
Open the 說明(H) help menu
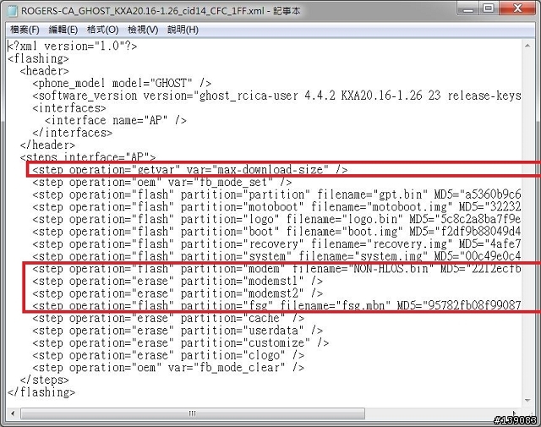click(183, 30)
